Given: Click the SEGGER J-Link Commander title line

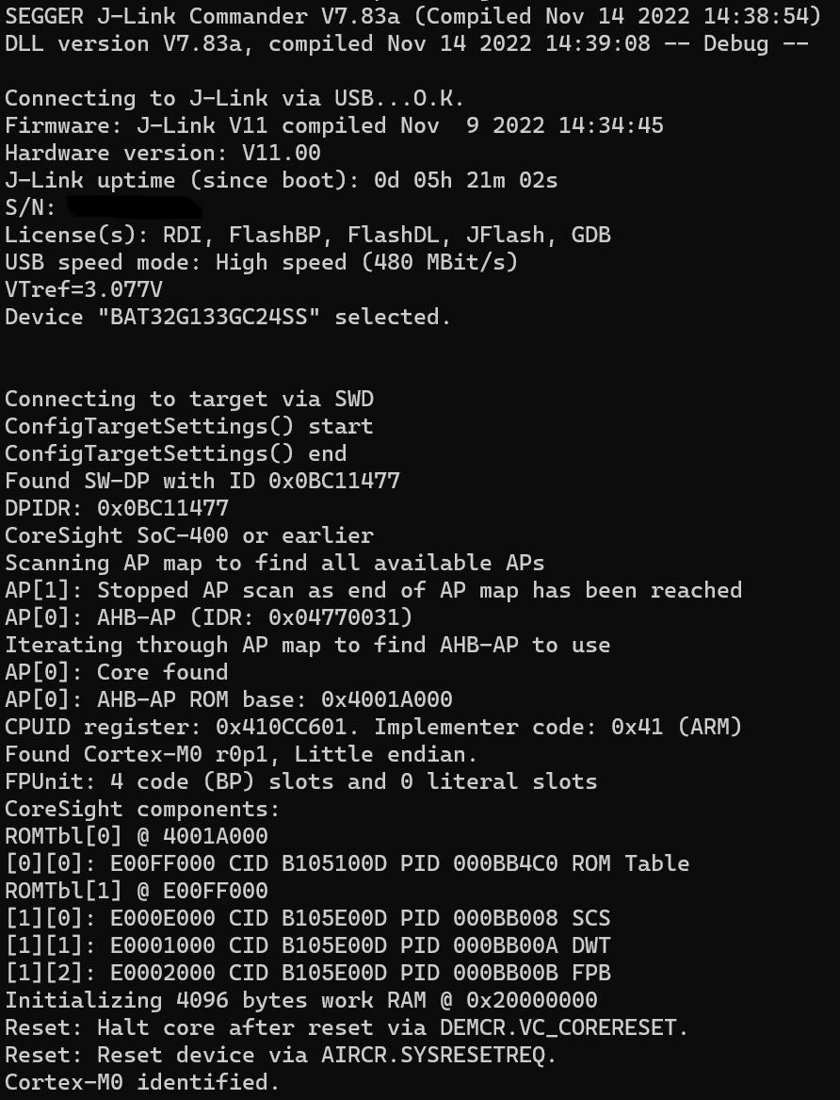Looking at the screenshot, I should [x=412, y=16].
